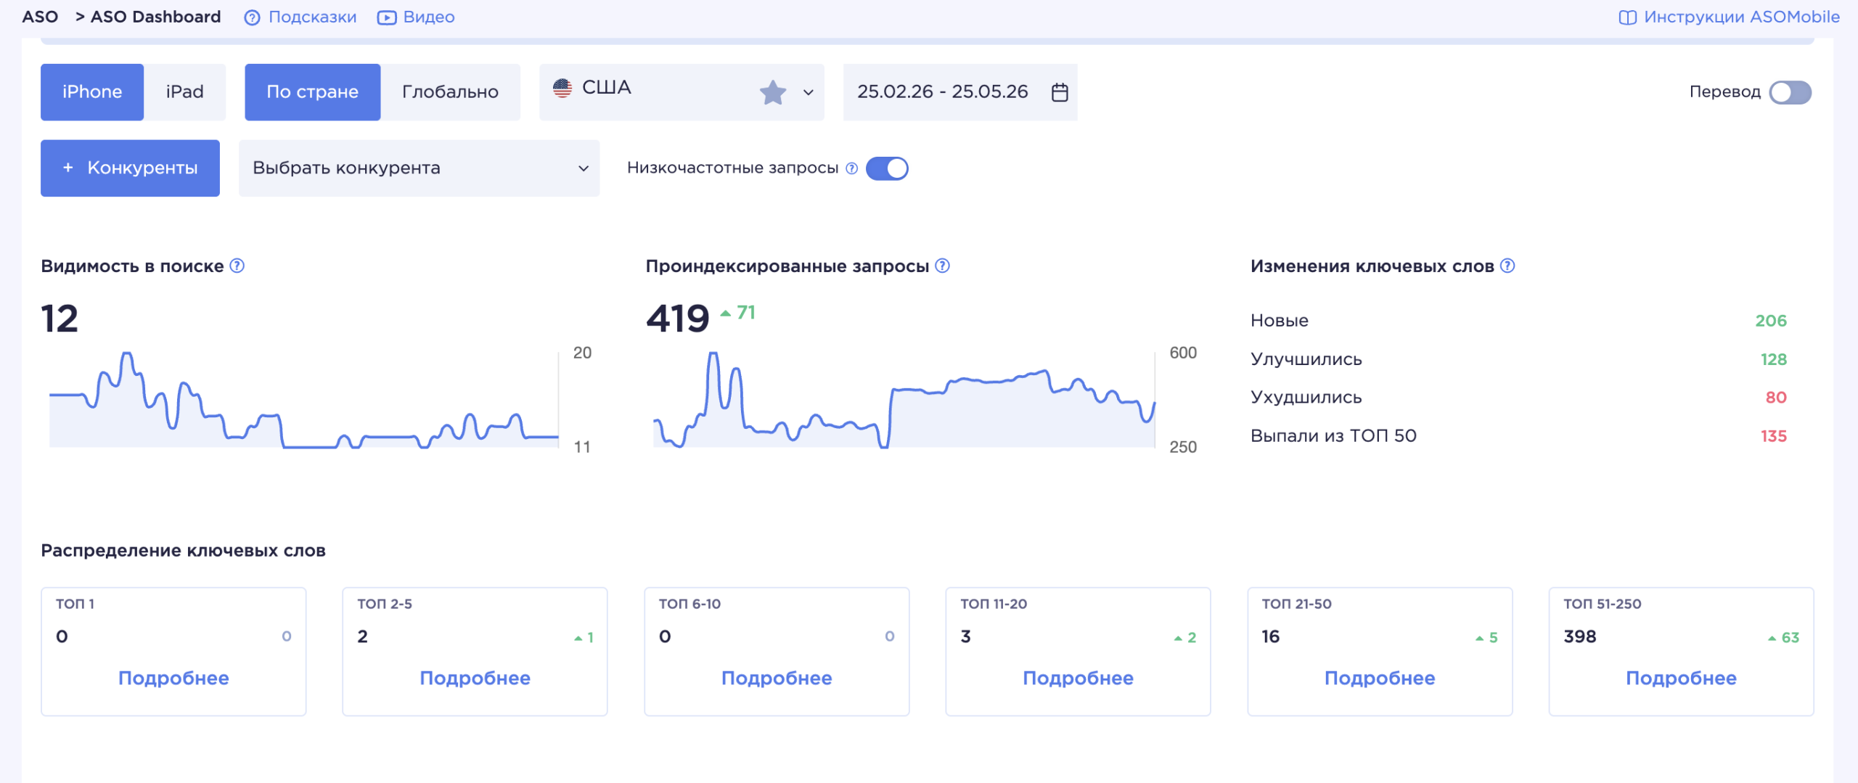Click the search visibility value 12

[60, 319]
